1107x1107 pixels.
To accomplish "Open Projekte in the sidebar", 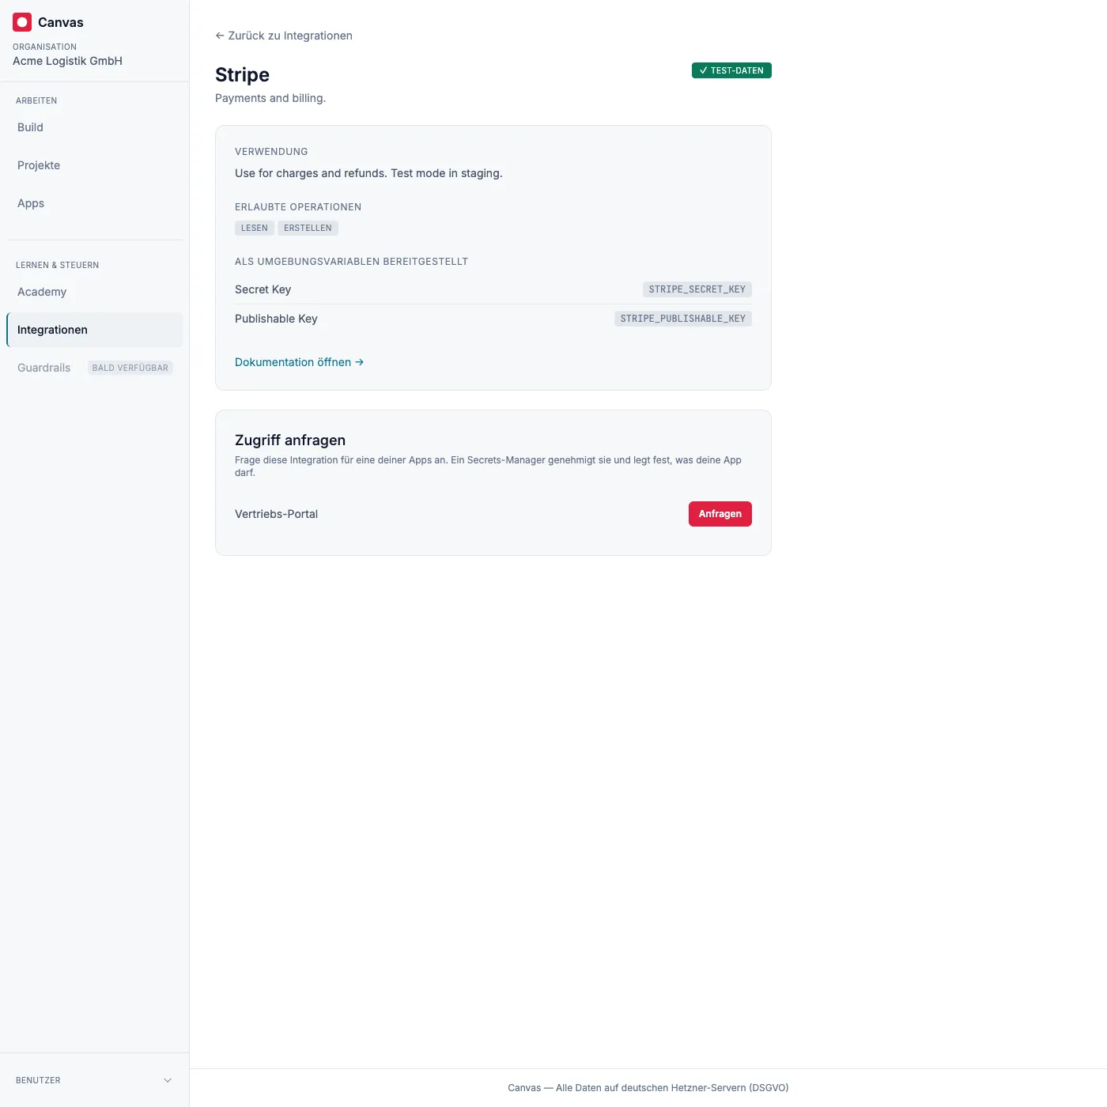I will coord(95,165).
